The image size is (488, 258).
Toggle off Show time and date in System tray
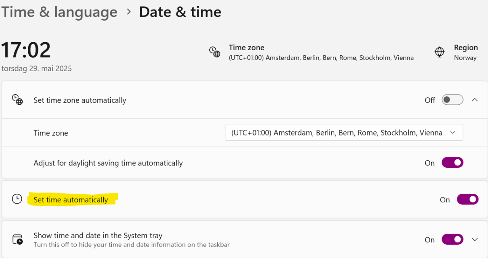pyautogui.click(x=452, y=239)
